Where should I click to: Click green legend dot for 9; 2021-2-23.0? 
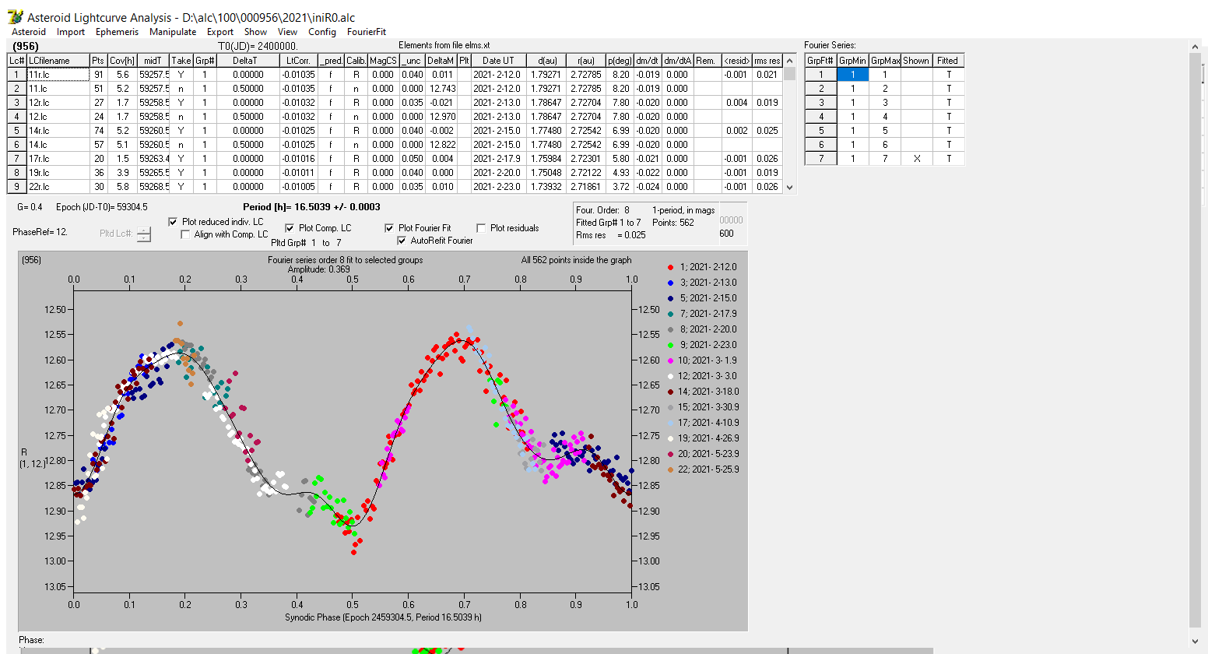(x=671, y=345)
